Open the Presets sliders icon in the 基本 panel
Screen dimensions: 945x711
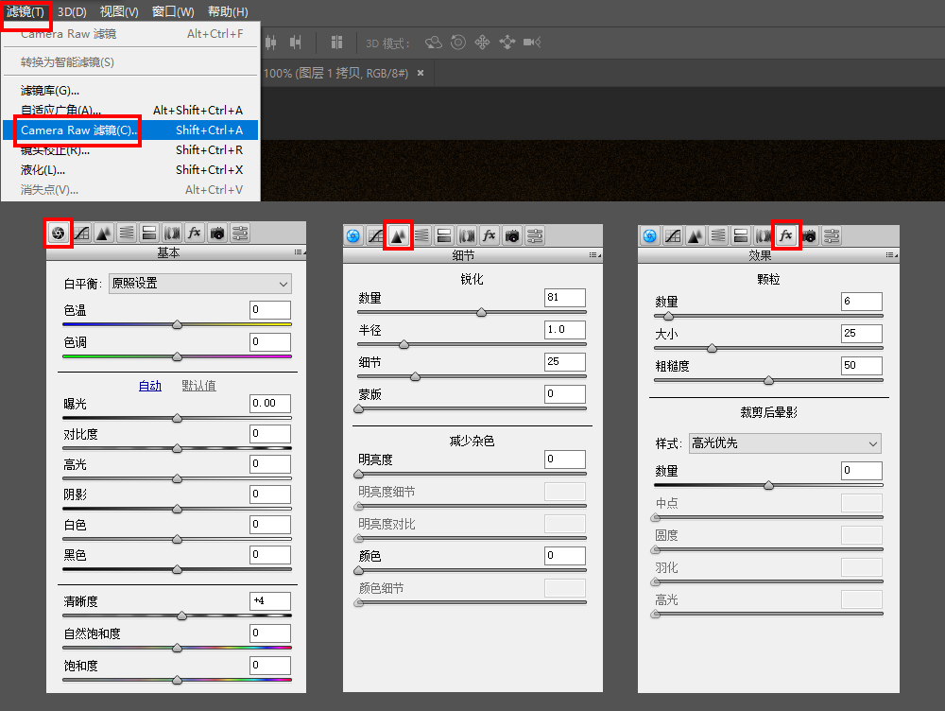[240, 233]
